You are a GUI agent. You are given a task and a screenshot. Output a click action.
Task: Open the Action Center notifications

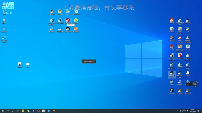[x=198, y=111]
